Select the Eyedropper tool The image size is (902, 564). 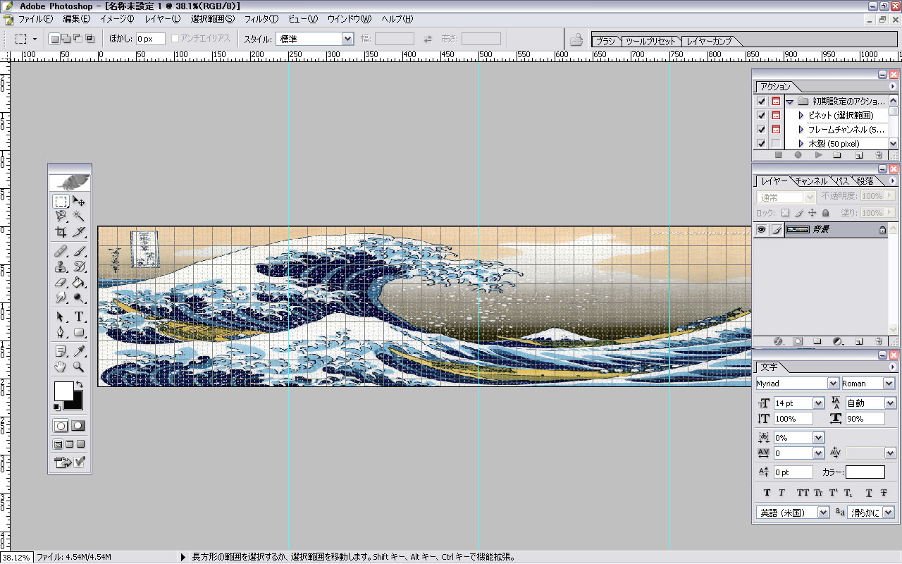(x=79, y=351)
